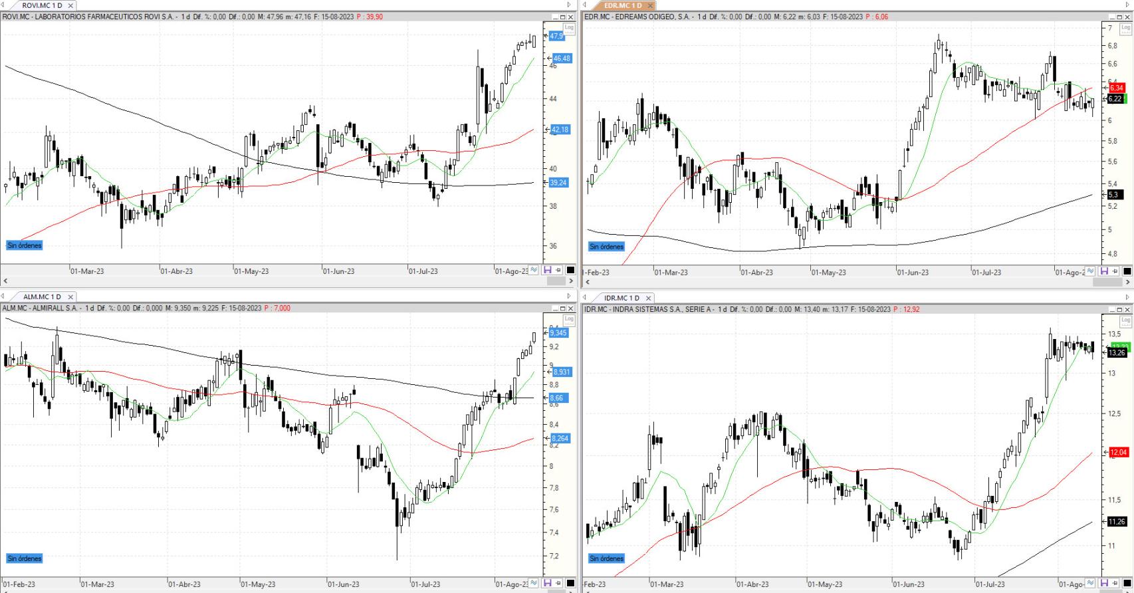This screenshot has width=1134, height=593.
Task: Click the IDR tab strip right-arrow
Action: (1127, 298)
